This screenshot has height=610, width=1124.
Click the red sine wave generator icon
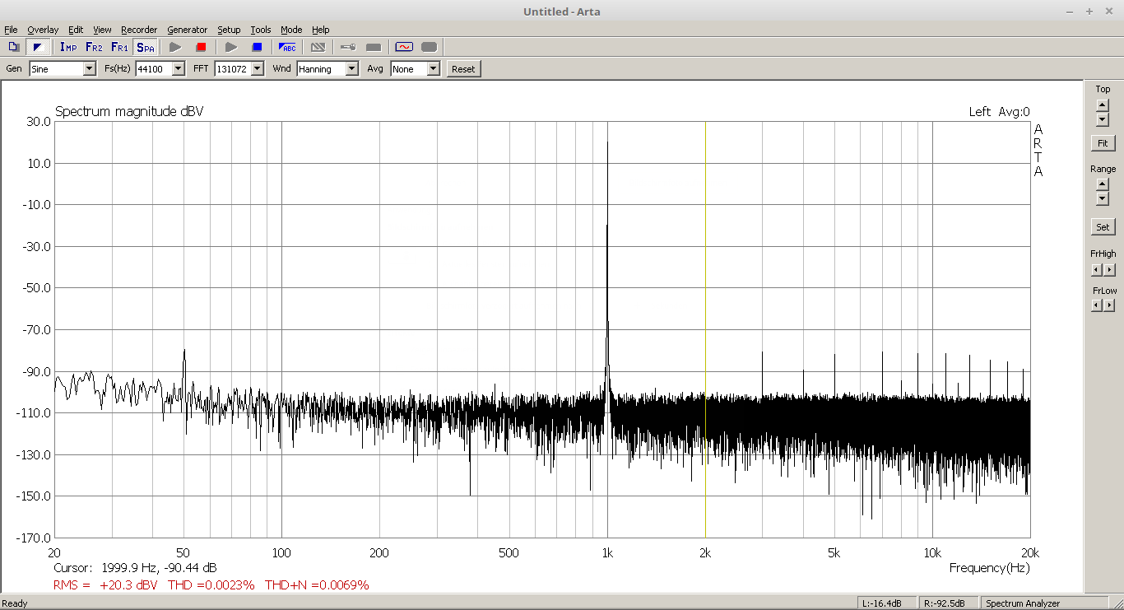coord(403,47)
